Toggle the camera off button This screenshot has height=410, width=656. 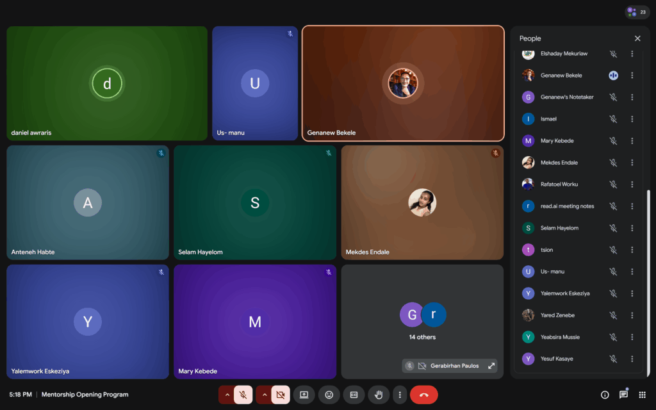point(280,395)
